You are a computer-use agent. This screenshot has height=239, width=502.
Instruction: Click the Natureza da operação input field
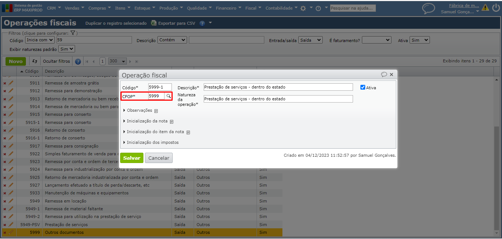[278, 99]
